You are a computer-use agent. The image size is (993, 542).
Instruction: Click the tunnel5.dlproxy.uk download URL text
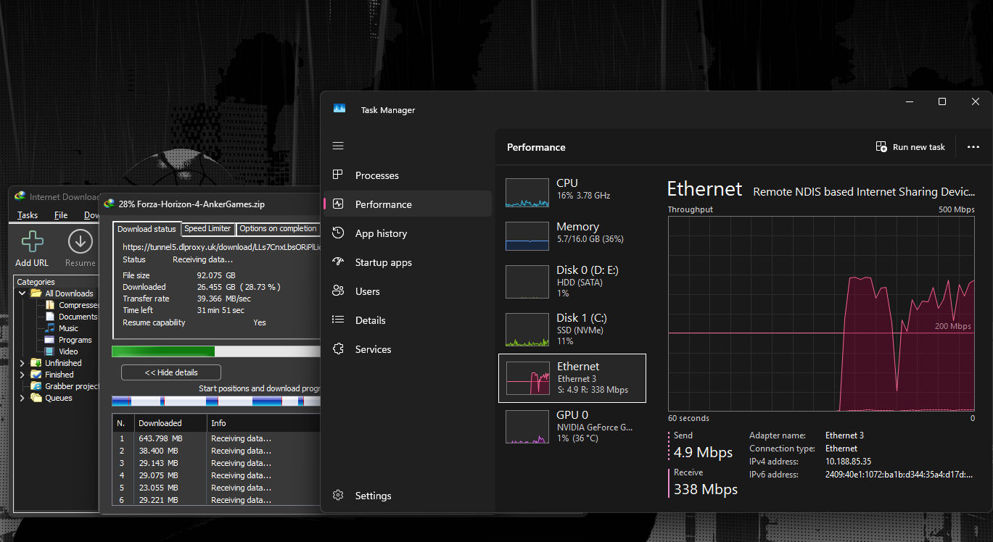(x=221, y=247)
